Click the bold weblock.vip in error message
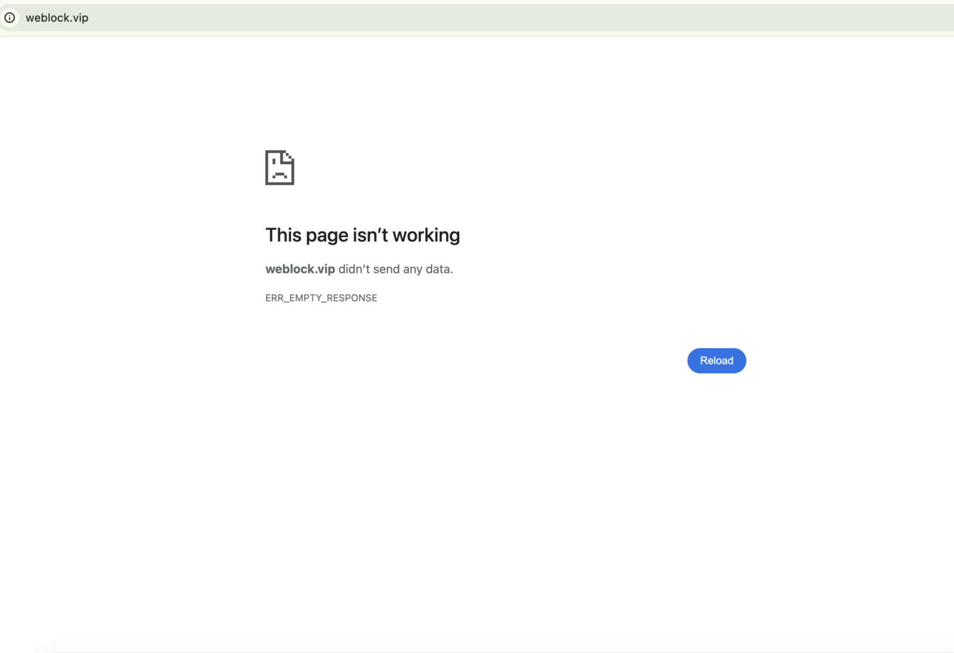This screenshot has height=653, width=954. click(x=300, y=269)
